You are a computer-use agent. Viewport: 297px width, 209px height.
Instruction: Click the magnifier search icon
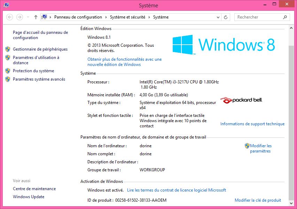point(285,17)
